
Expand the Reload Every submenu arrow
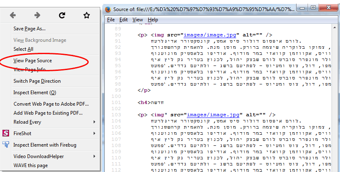(94, 122)
